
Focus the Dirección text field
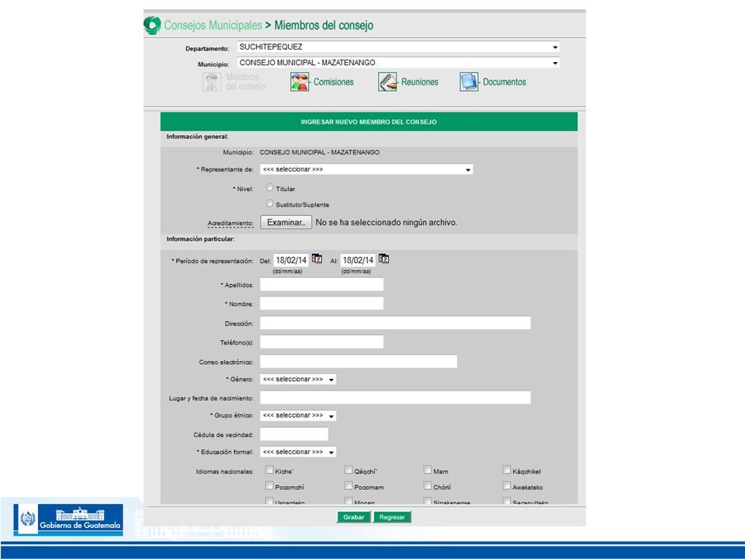pyautogui.click(x=395, y=323)
